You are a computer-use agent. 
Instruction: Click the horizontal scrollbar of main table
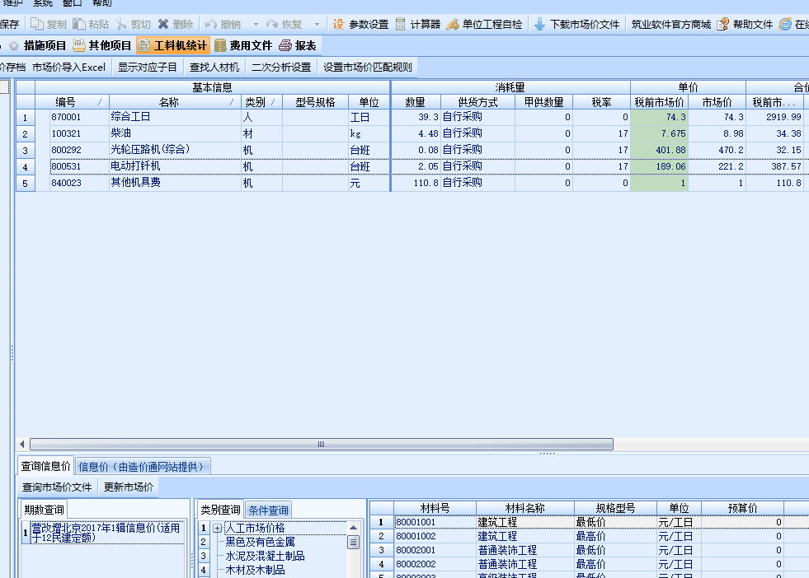[x=321, y=444]
